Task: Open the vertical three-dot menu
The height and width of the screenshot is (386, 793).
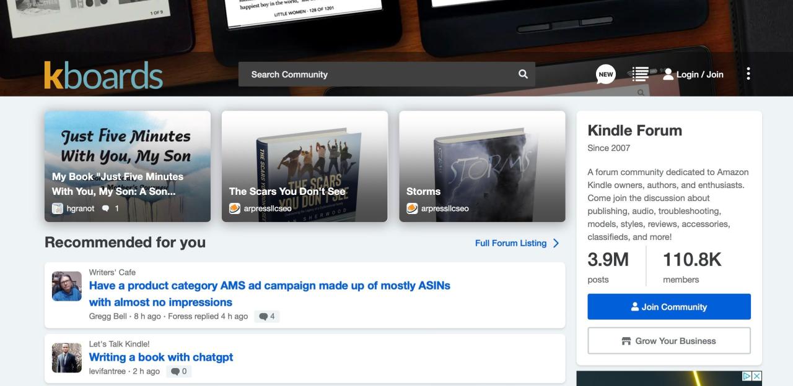Action: click(x=748, y=74)
